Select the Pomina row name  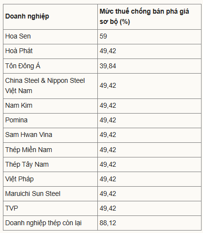pos(17,120)
